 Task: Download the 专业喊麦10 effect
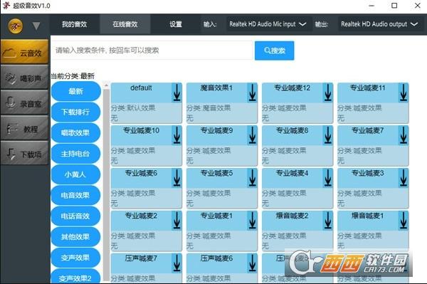click(176, 135)
